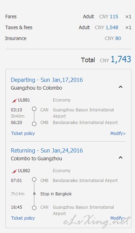Select the Returning - Sun Jan,24,2016 heading
Image resolution: width=135 pixels, height=233 pixels.
pos(47,150)
